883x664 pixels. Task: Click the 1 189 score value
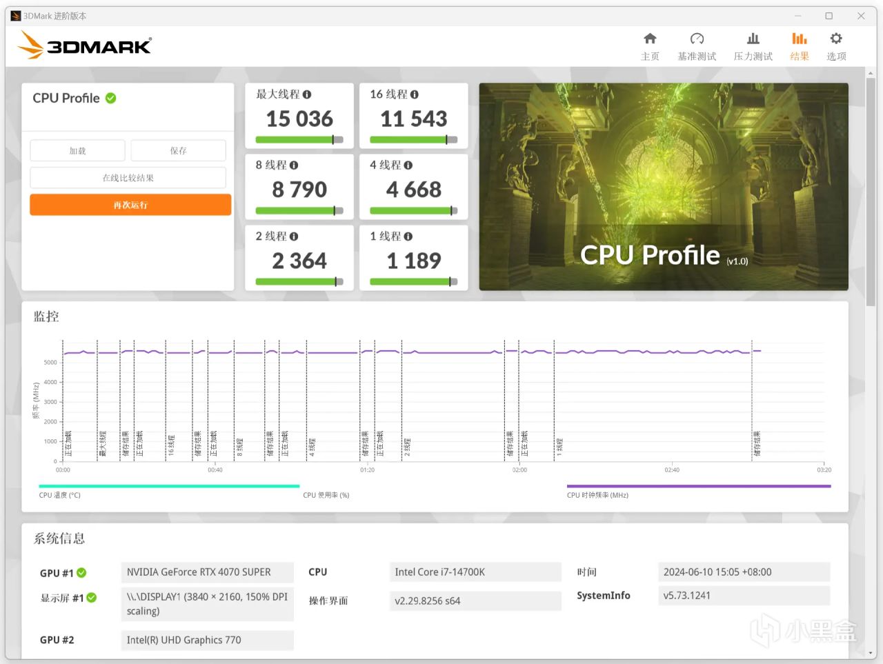414,261
